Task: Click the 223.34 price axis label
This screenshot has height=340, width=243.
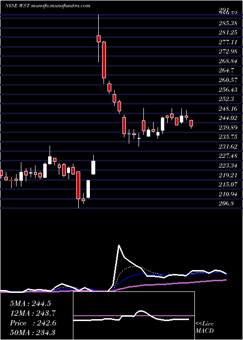Action: coord(228,166)
